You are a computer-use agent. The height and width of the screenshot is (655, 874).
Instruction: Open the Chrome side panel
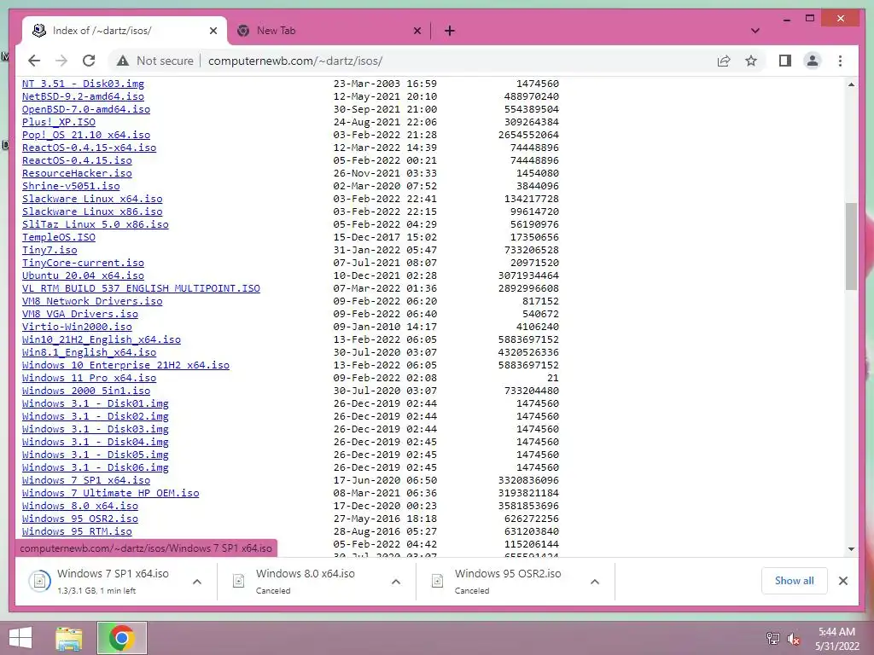(x=785, y=61)
